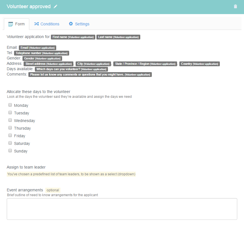Click the Event arrangements text area
Image resolution: width=244 pixels, height=228 pixels.
(122, 209)
